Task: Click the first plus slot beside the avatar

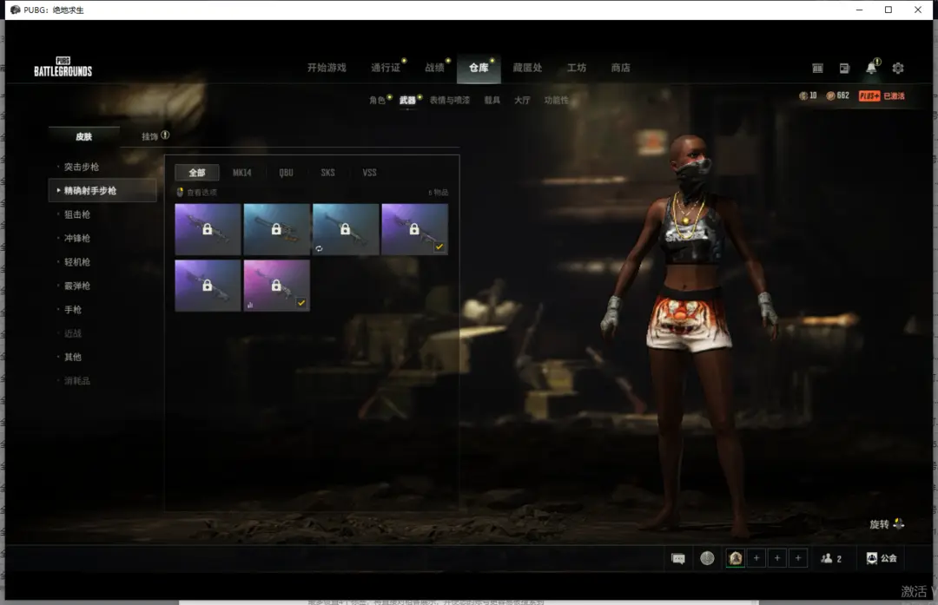Action: click(x=756, y=558)
